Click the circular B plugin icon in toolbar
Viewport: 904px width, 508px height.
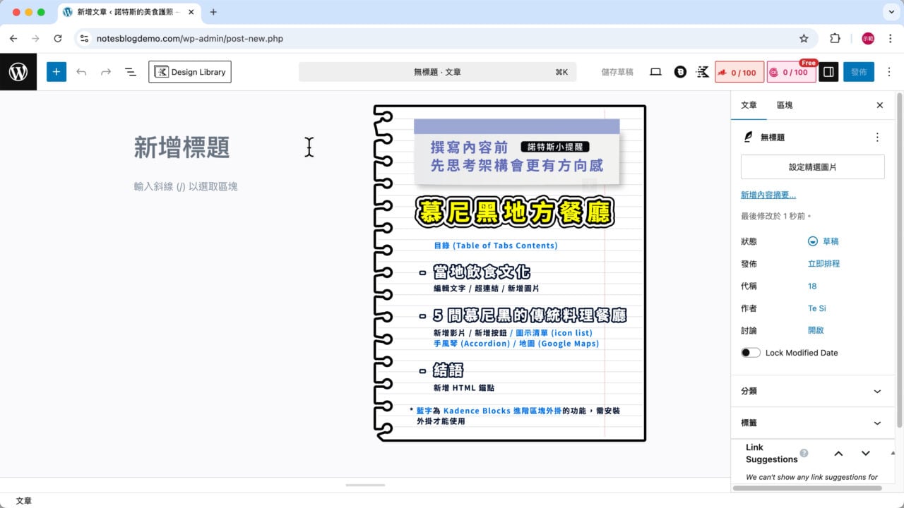[679, 71]
